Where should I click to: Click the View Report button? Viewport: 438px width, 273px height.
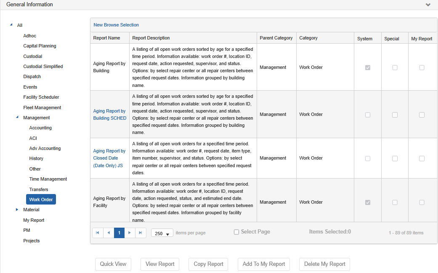[x=160, y=264]
